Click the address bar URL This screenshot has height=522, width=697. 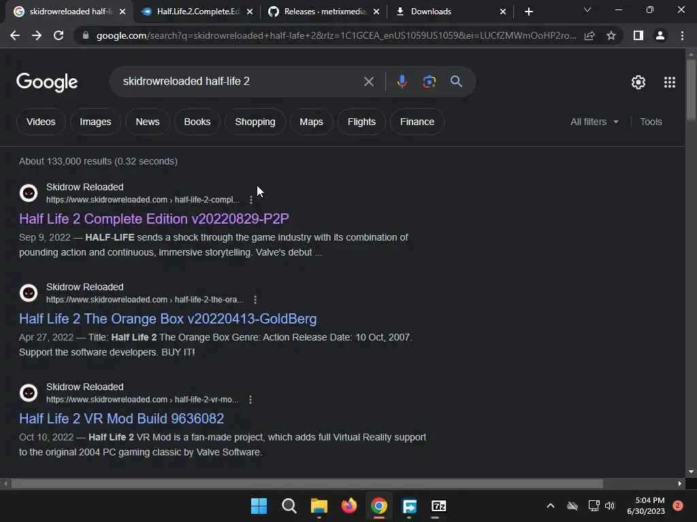336,35
